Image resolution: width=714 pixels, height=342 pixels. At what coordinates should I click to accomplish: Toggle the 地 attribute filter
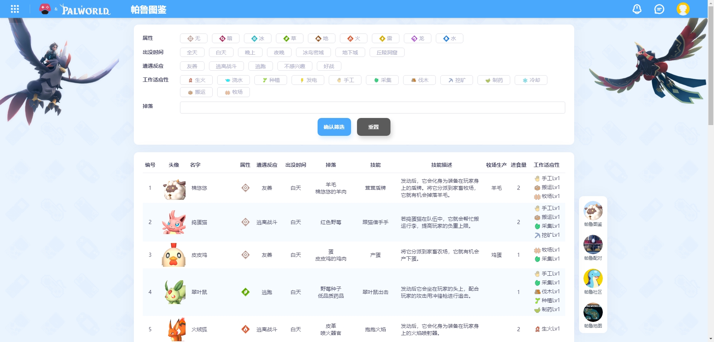[x=322, y=38]
